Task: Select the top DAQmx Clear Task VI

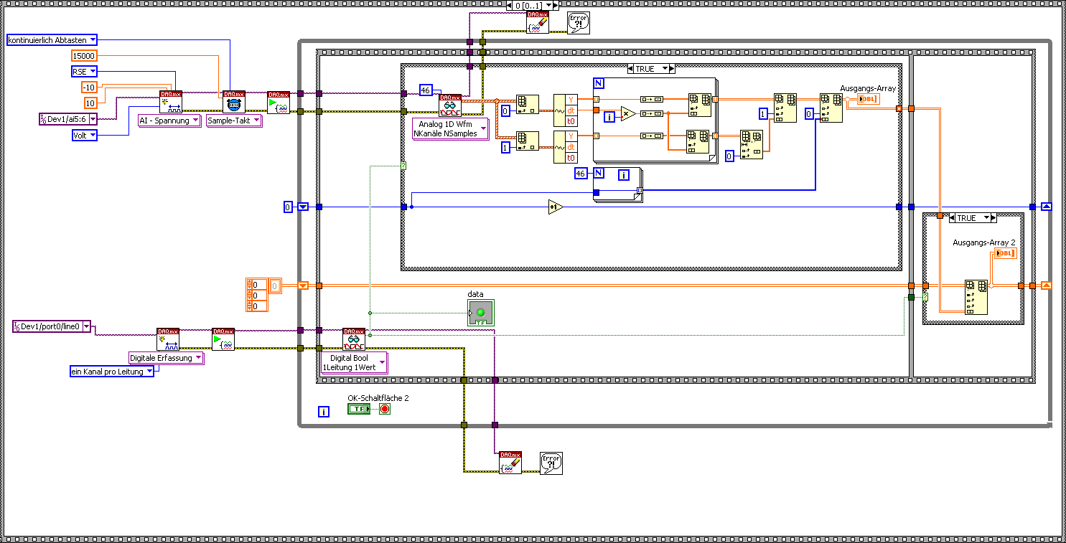Action: pyautogui.click(x=537, y=22)
